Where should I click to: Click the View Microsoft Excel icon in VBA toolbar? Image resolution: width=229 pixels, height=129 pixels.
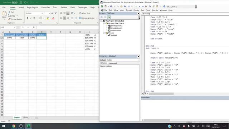102,6
